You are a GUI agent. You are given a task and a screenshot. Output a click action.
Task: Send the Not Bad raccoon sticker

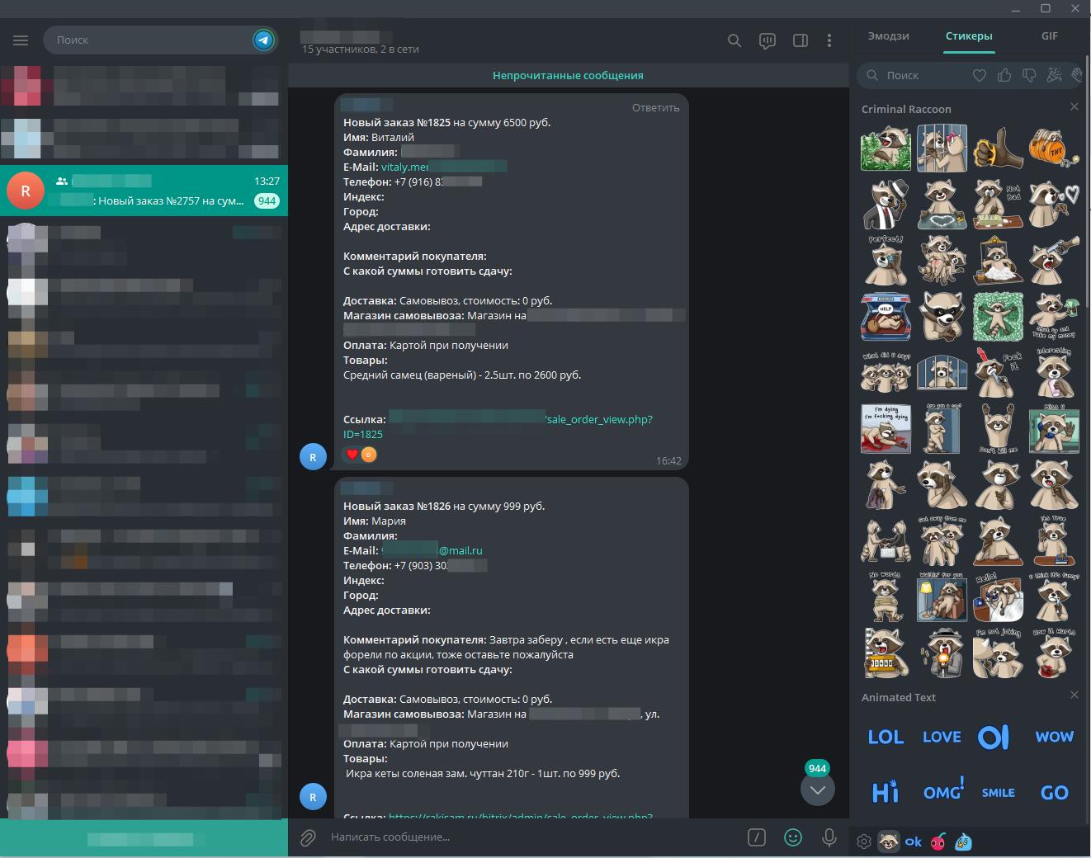tap(998, 204)
